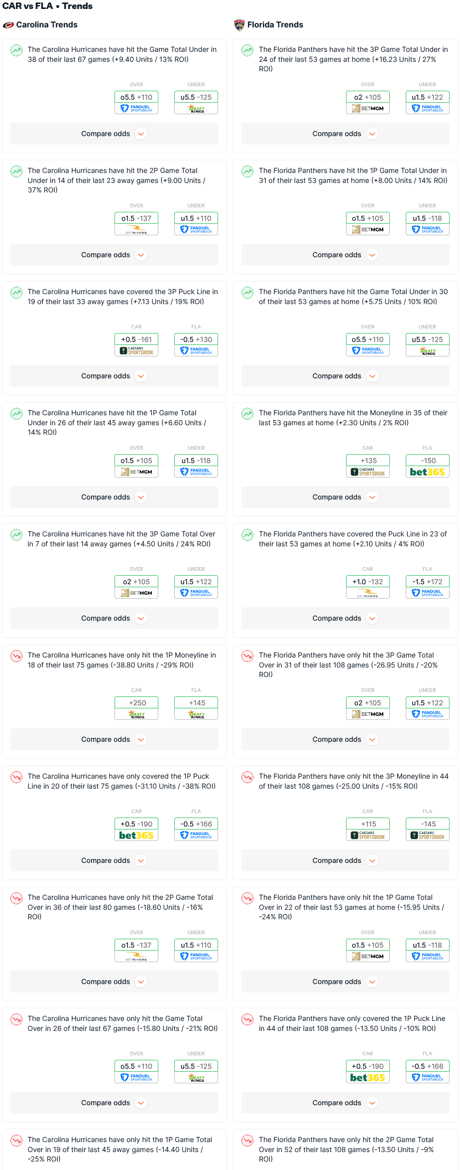Click green trend icon on Carolina 38-of-67 Under trend
This screenshot has height=1170, width=460.
tap(17, 50)
